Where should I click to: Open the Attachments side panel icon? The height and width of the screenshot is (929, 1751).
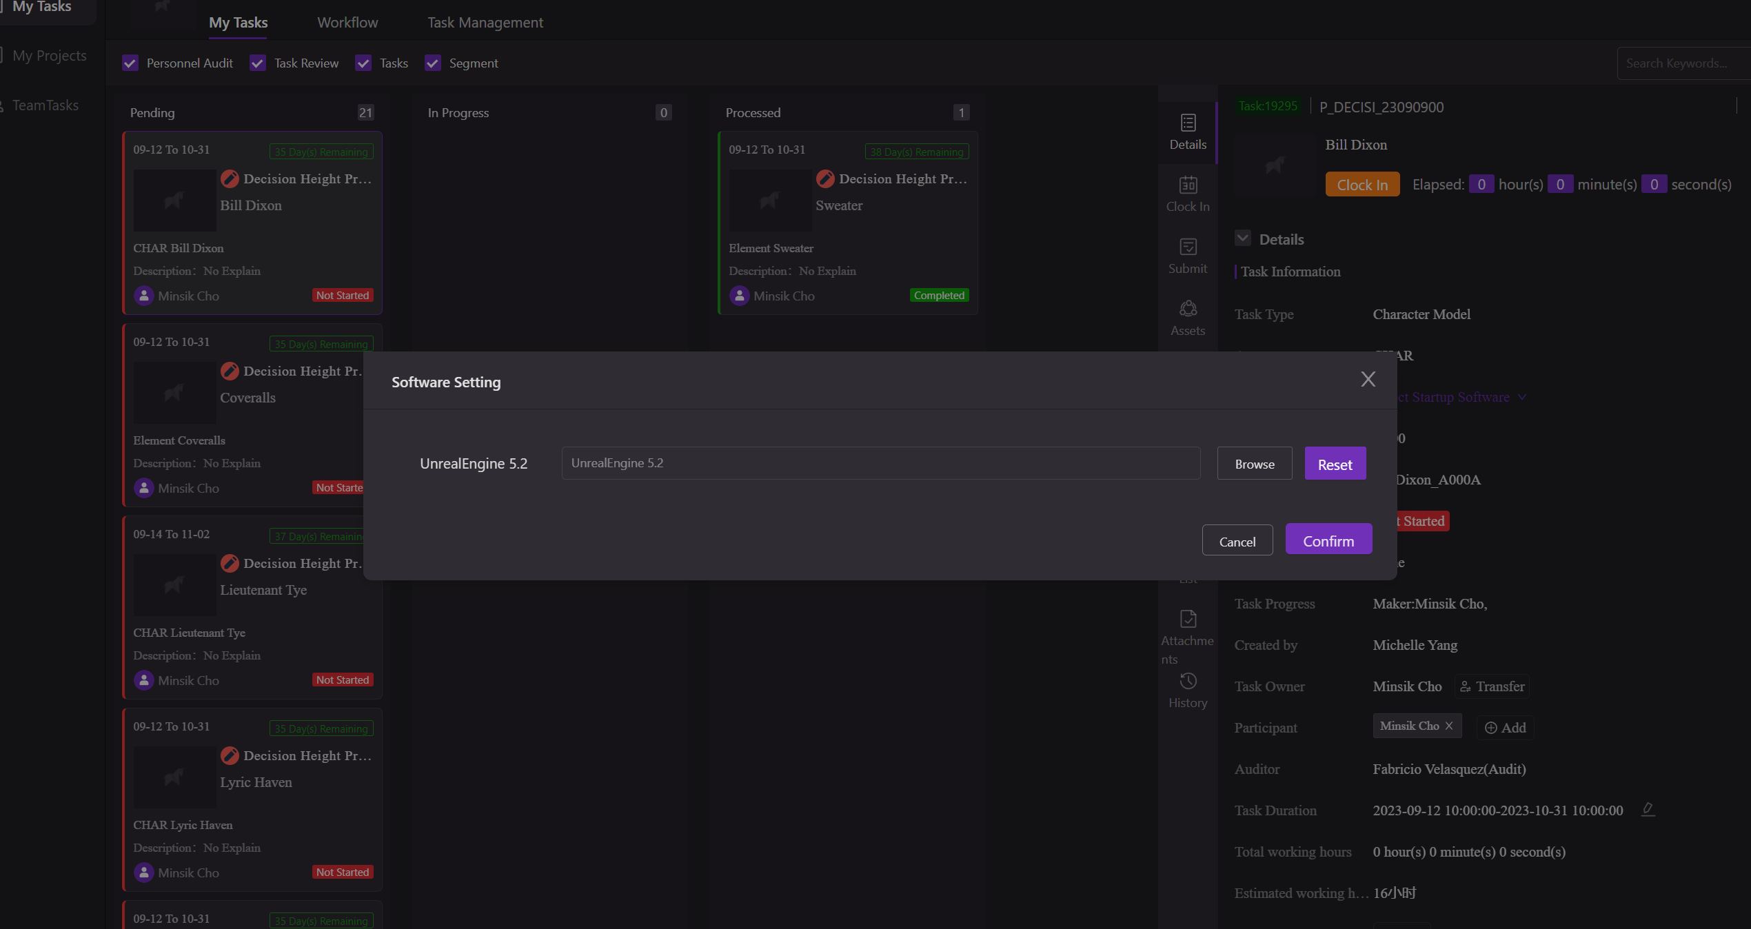(x=1188, y=637)
